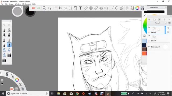Enable the Predictive Stroke tool
The height and width of the screenshot is (96, 172).
pos(117,8)
